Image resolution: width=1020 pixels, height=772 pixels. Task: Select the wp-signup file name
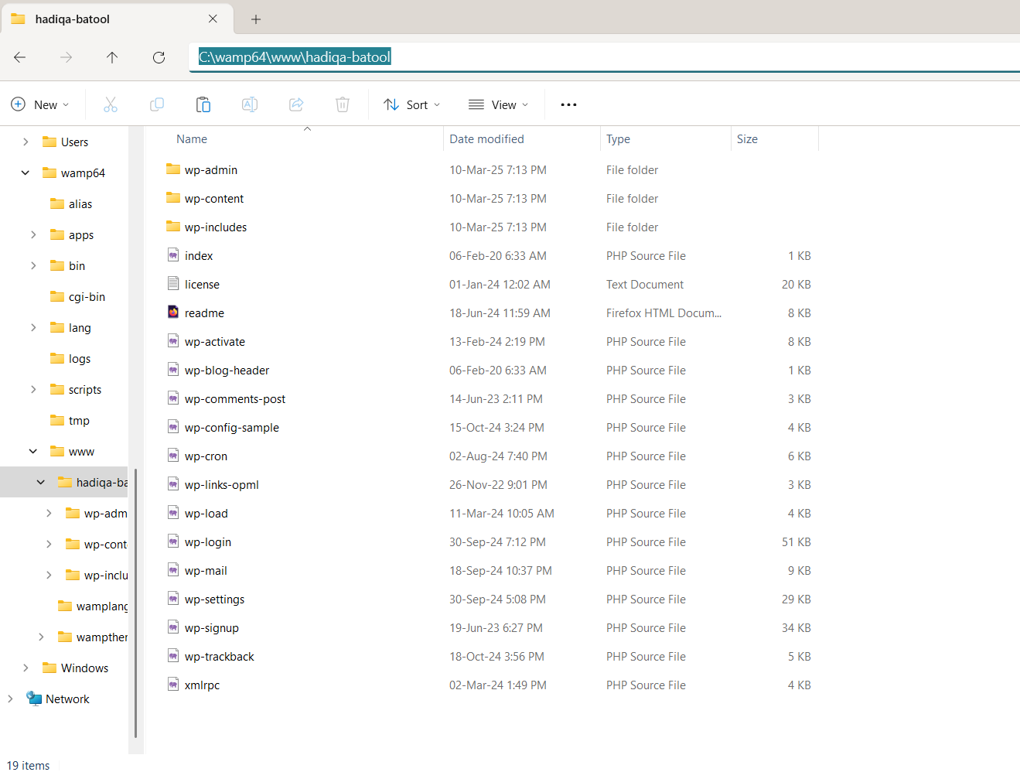click(212, 627)
